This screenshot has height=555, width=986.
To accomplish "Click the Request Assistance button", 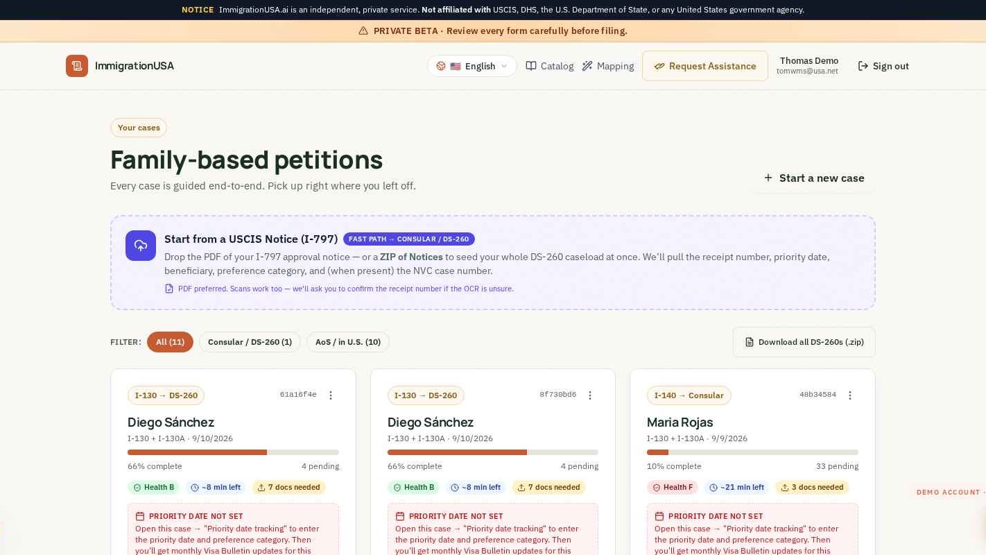I will click(x=705, y=66).
